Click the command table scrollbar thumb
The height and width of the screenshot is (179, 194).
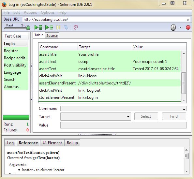[184, 83]
